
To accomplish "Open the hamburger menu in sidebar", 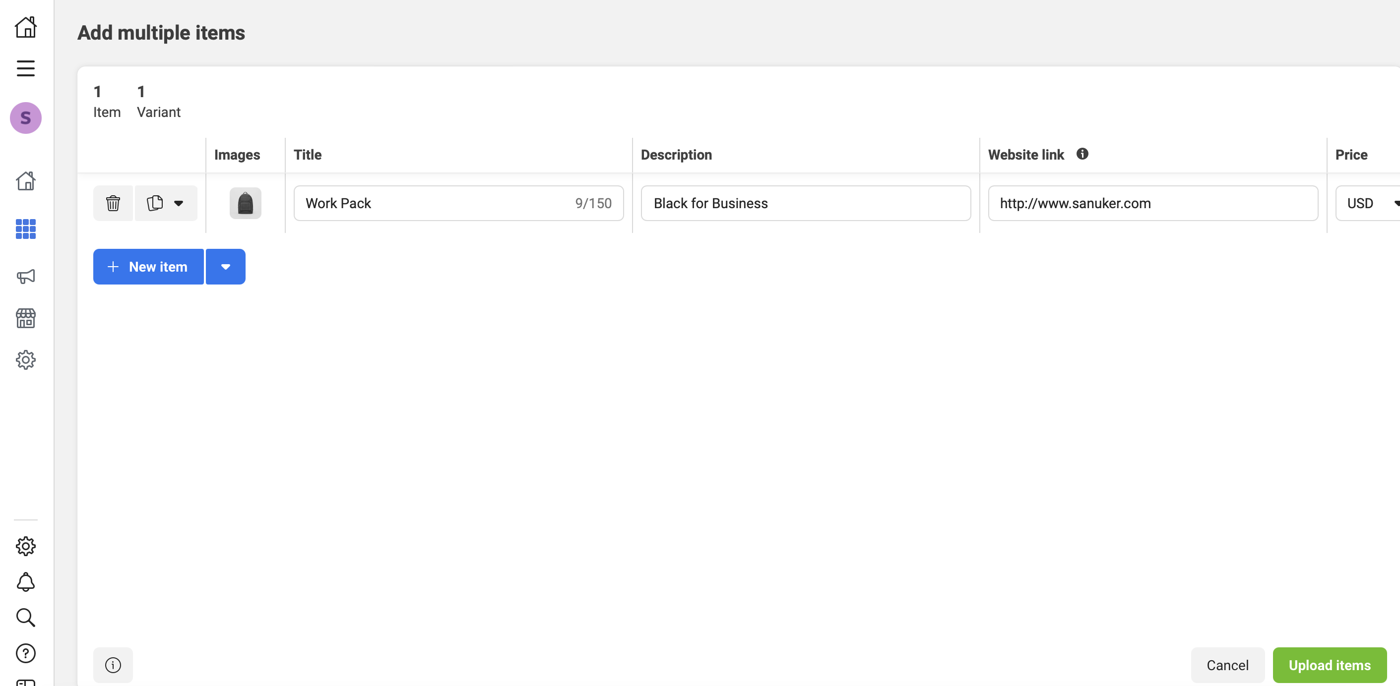I will coord(25,68).
